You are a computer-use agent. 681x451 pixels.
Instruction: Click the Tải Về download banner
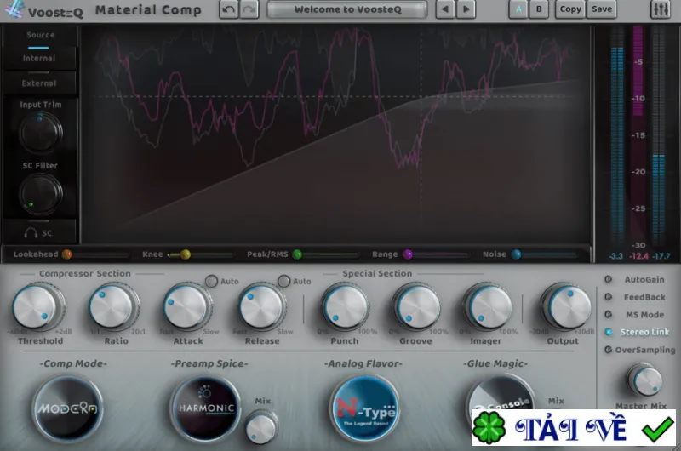click(x=573, y=427)
